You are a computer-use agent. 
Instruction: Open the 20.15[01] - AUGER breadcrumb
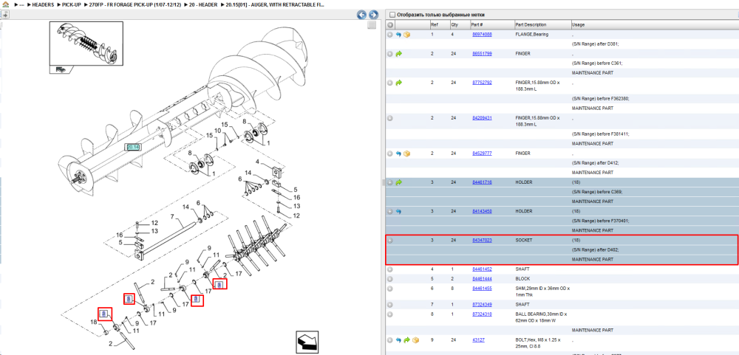tap(274, 4)
